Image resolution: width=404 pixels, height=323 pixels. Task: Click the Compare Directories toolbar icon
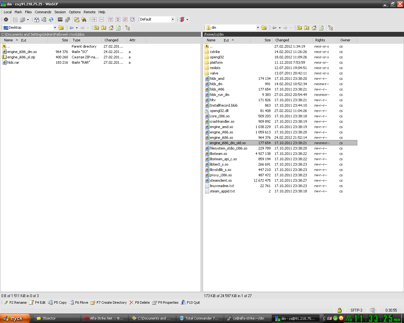coord(37,20)
